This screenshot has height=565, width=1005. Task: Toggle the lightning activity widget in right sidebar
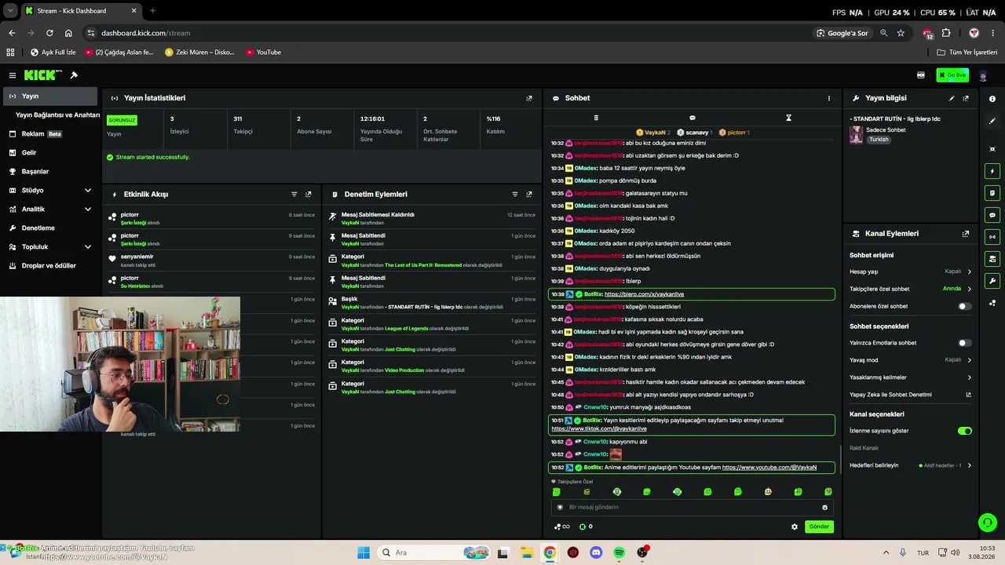pos(992,171)
